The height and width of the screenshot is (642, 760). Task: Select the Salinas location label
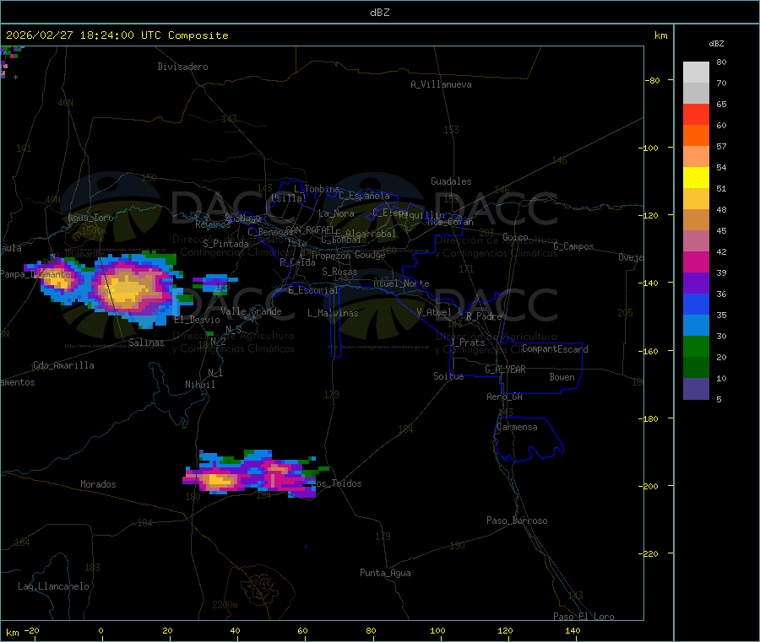click(x=146, y=343)
